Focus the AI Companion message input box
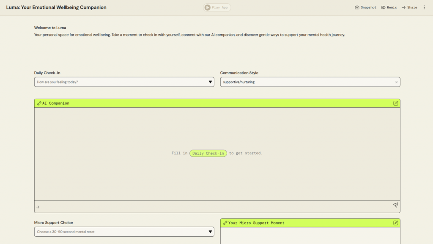This screenshot has height=244, width=433. 211,207
